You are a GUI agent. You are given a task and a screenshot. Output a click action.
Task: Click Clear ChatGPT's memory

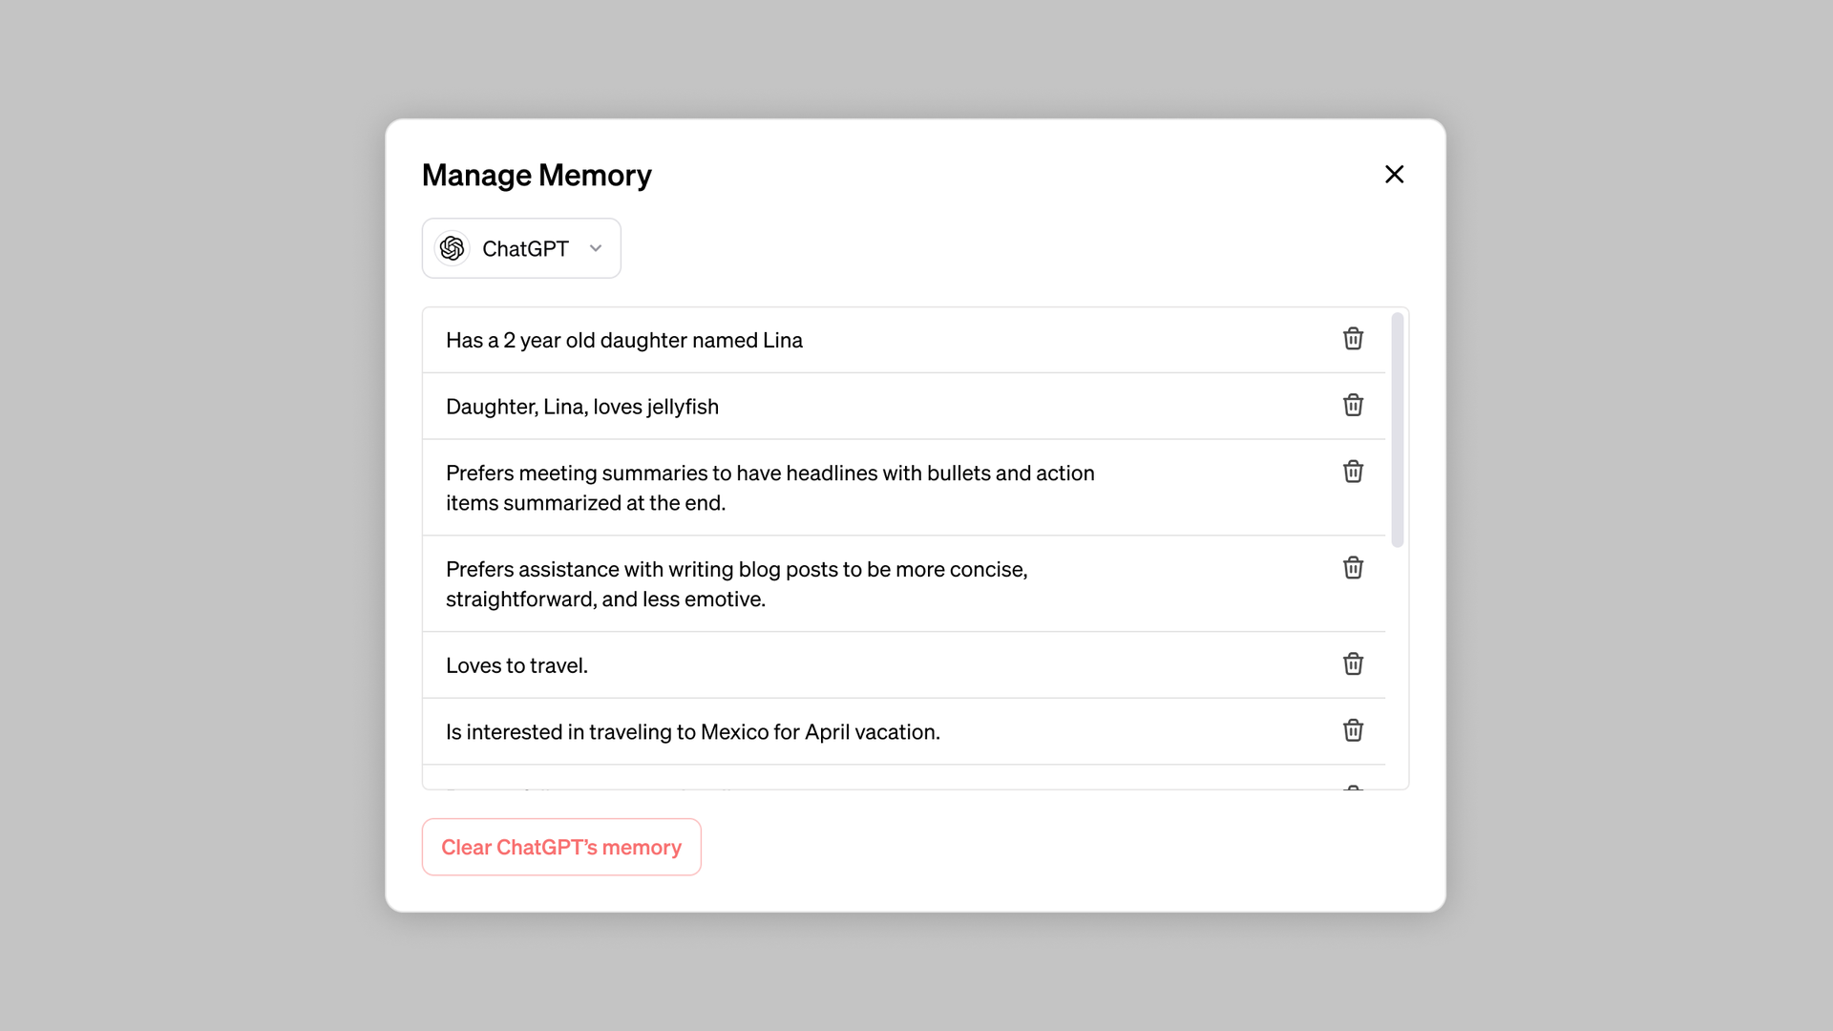pyautogui.click(x=561, y=847)
